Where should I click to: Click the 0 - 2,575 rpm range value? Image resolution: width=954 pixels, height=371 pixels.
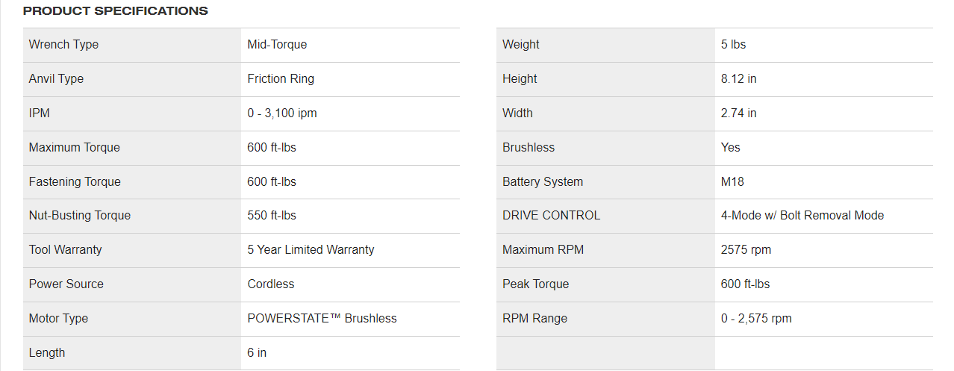(756, 319)
